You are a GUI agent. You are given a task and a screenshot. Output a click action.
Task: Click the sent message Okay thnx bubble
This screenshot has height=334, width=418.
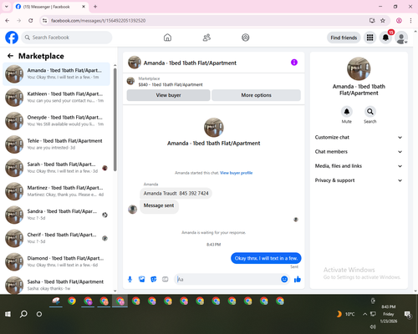[x=266, y=258]
